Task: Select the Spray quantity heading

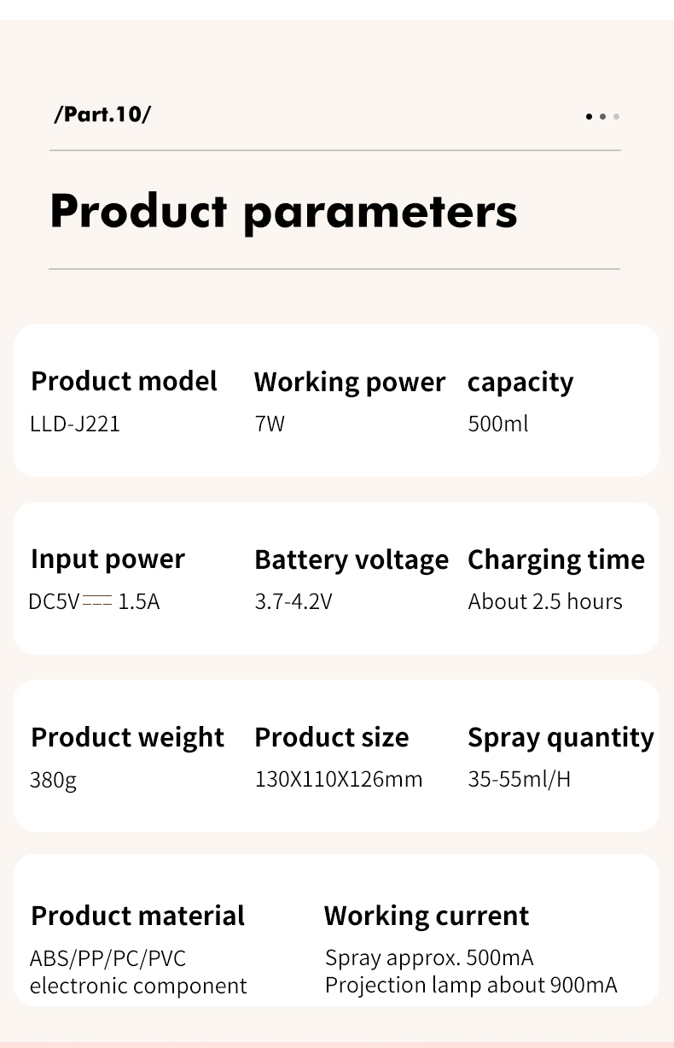Action: (561, 737)
